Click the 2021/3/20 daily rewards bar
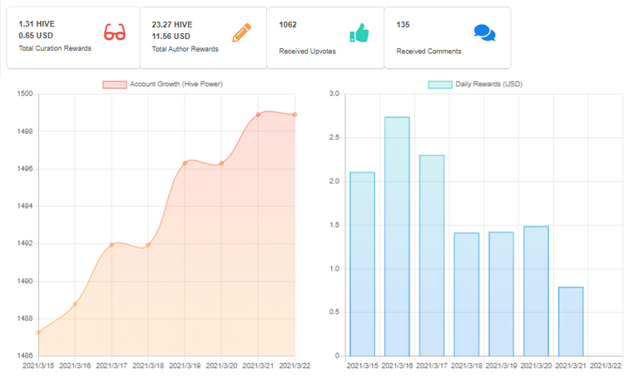The width and height of the screenshot is (639, 385). (537, 291)
